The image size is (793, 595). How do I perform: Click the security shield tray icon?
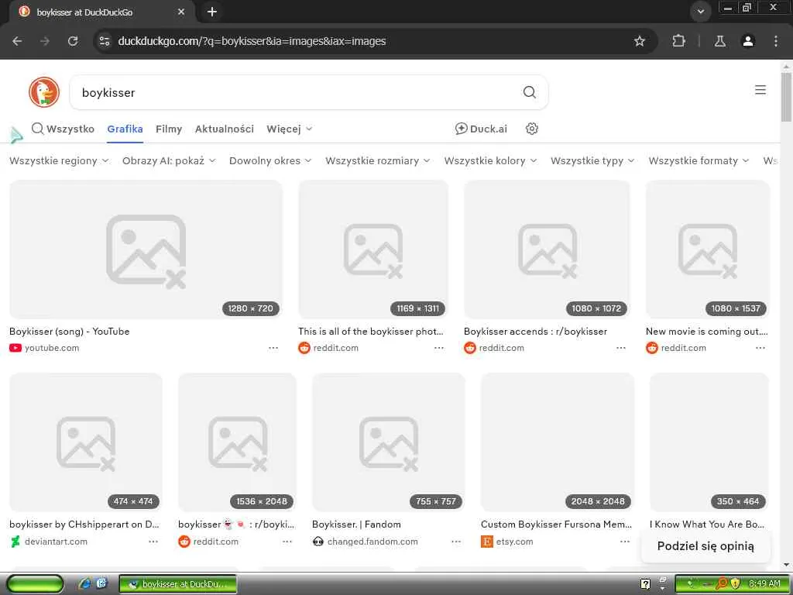[x=735, y=584]
